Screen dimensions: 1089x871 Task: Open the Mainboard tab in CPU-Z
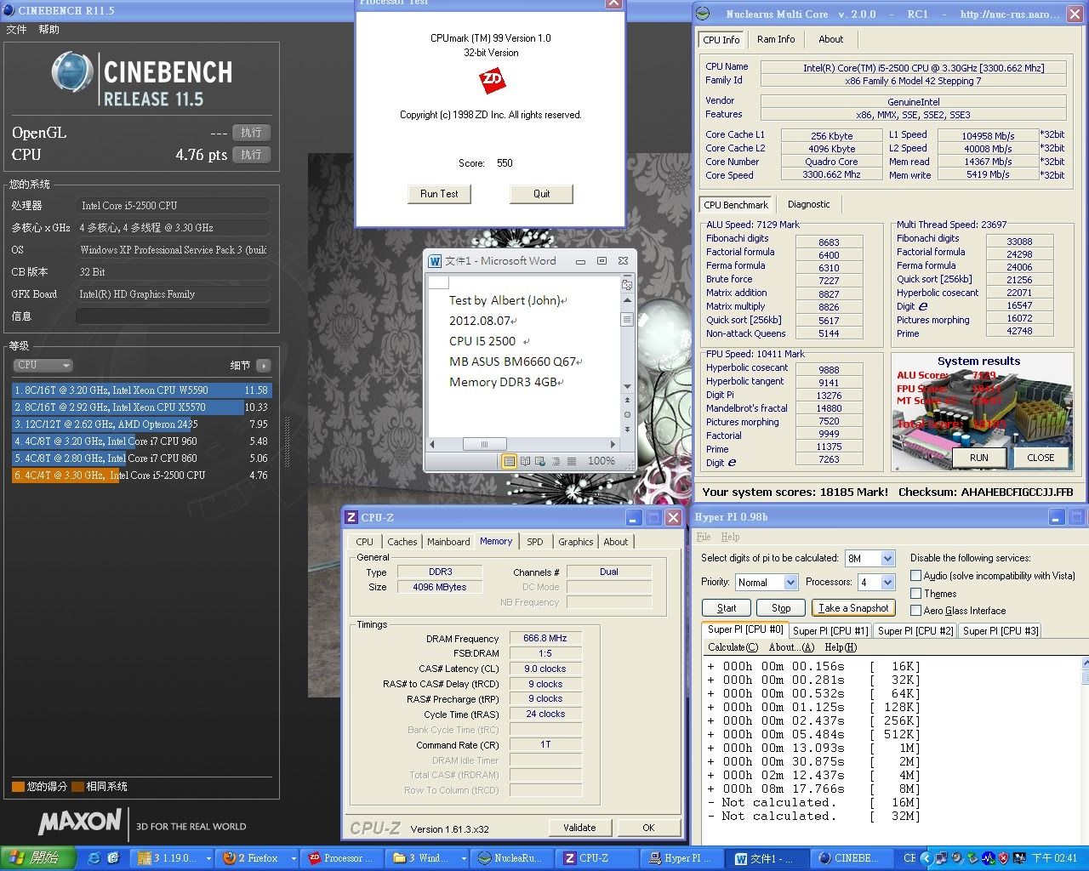(x=448, y=542)
